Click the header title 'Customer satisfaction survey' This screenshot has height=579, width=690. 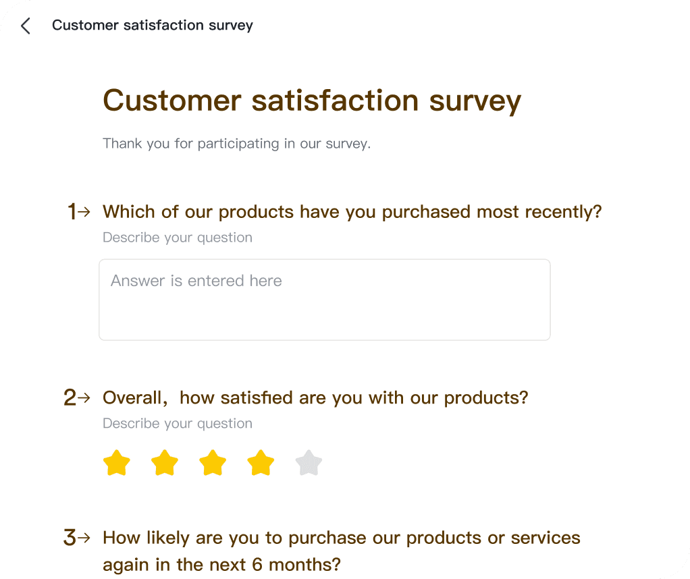[x=153, y=26]
